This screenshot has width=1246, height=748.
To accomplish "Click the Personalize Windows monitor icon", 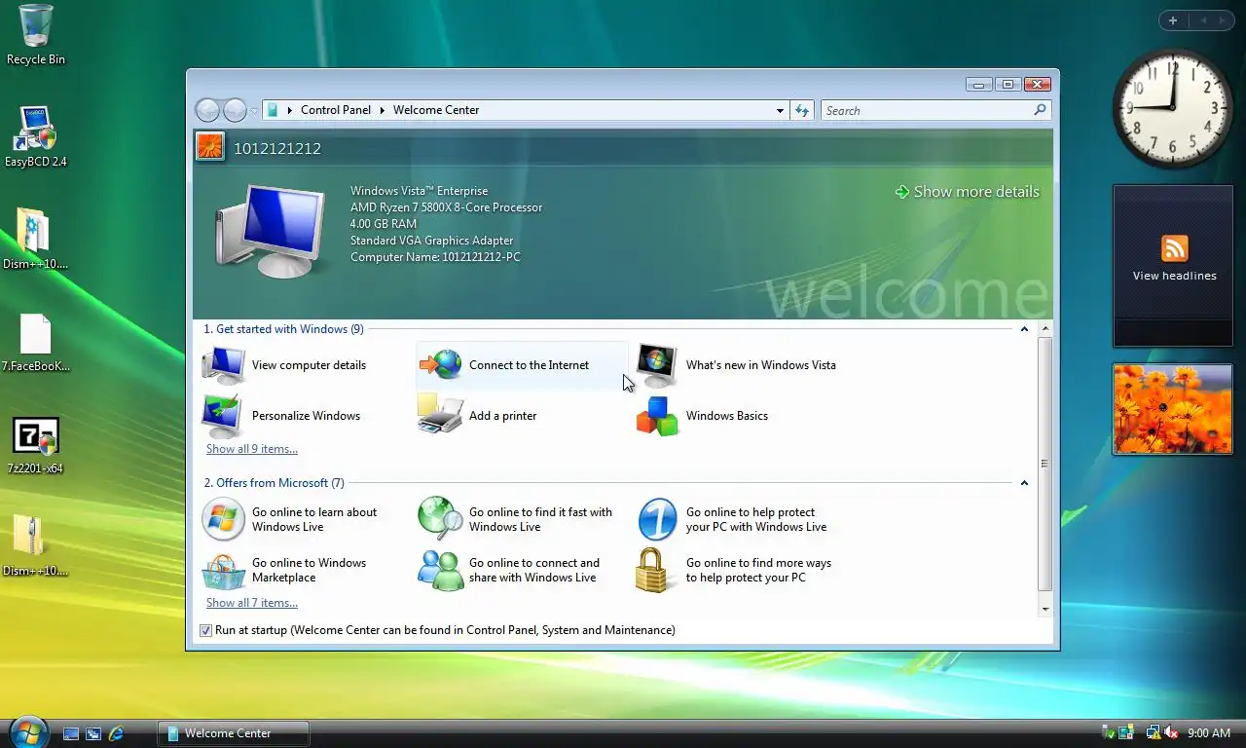I will tap(223, 416).
